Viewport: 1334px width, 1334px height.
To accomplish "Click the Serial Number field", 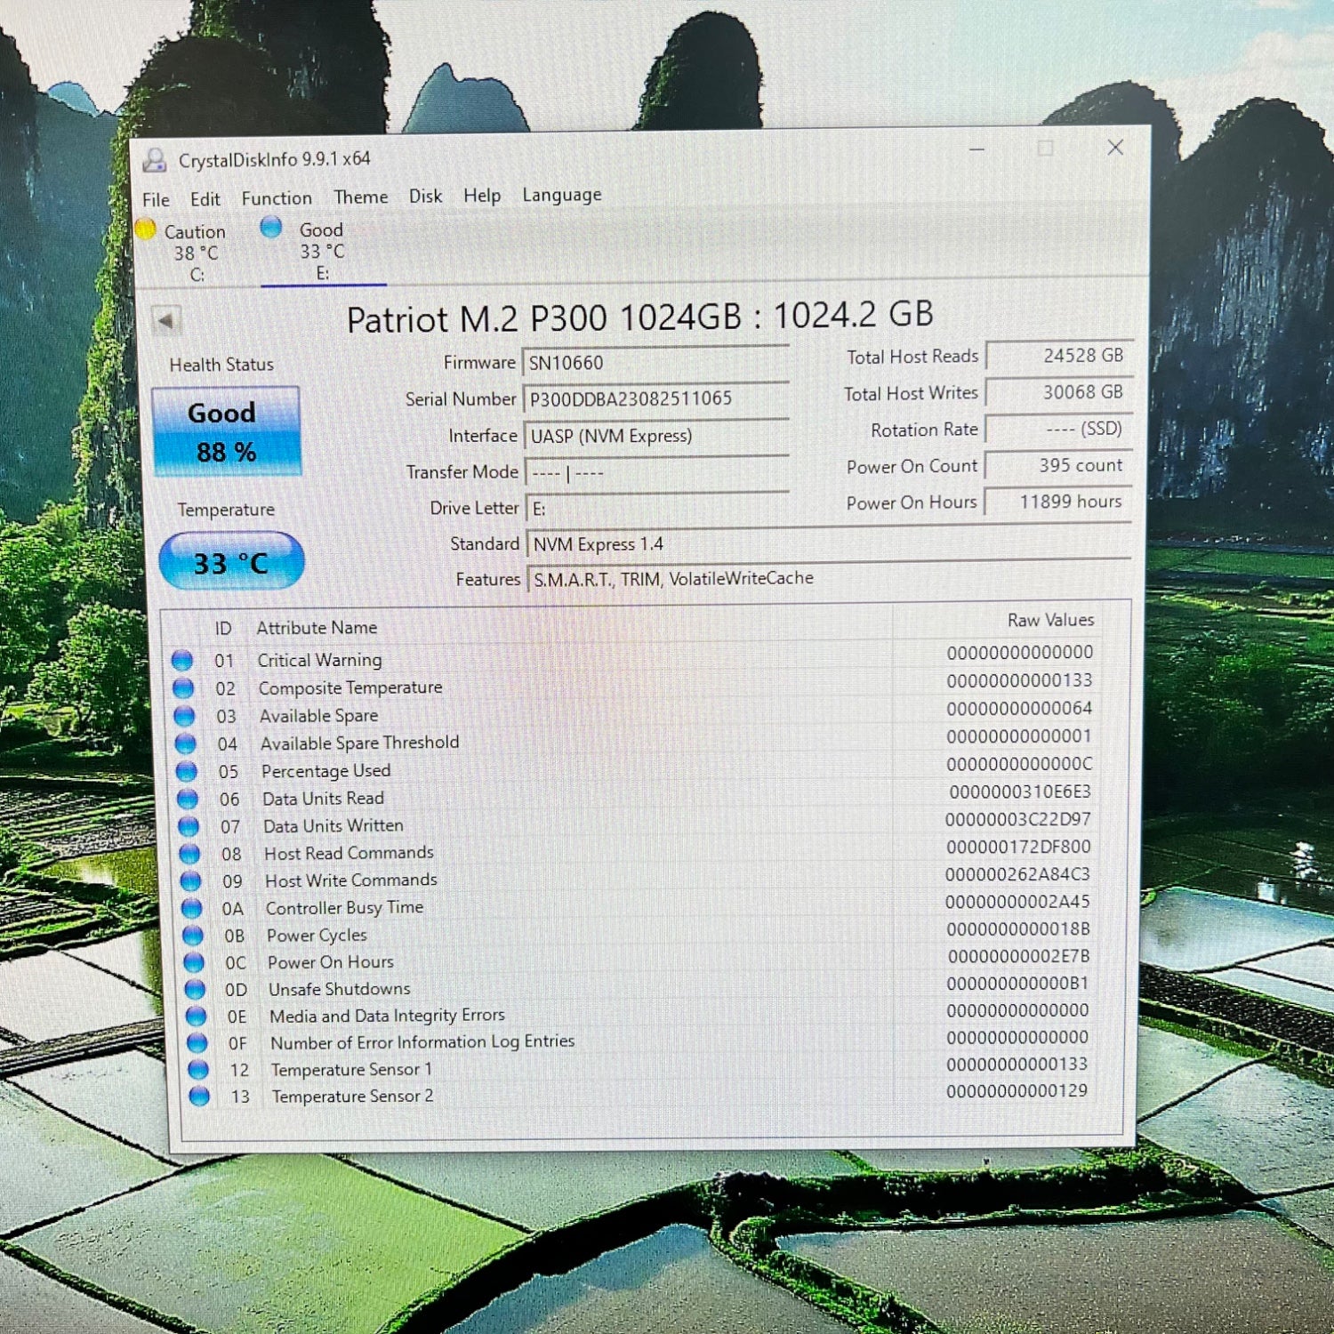I will 655,398.
